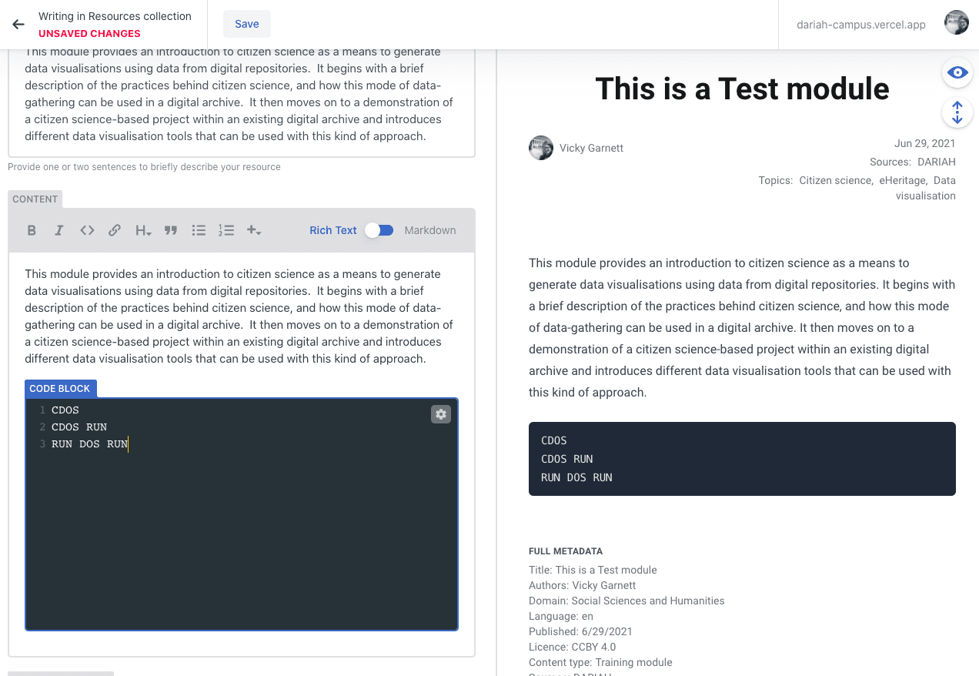Click the user avatar in header
Viewport: 979px width, 676px height.
pyautogui.click(x=957, y=23)
